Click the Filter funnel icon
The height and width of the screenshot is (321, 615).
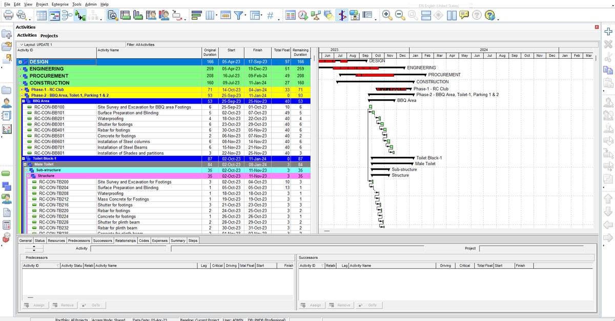pyautogui.click(x=239, y=15)
